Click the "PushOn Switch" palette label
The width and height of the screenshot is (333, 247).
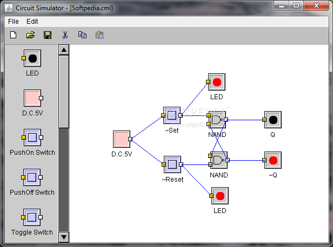click(32, 153)
